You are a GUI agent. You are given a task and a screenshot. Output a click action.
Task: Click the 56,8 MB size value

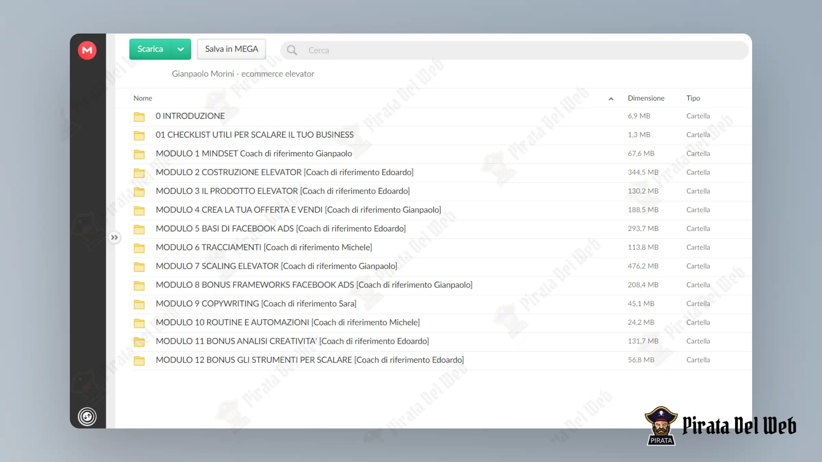click(641, 360)
